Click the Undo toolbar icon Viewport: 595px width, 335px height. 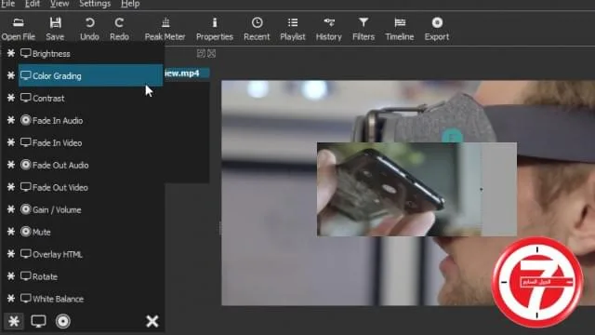[89, 29]
